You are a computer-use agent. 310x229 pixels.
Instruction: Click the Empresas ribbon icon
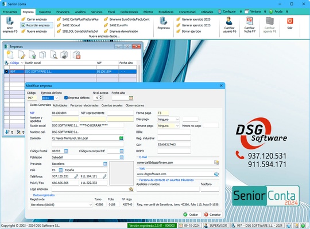tap(164, 23)
